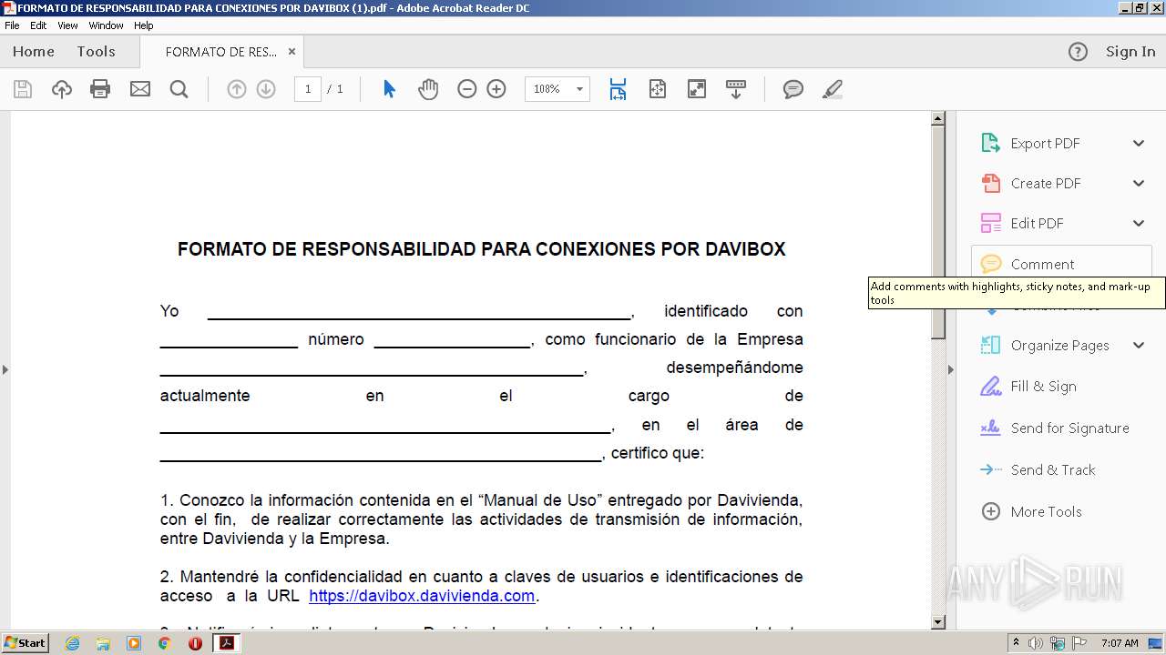Click the volume icon in system tray
This screenshot has height=655, width=1166.
coord(1036,643)
